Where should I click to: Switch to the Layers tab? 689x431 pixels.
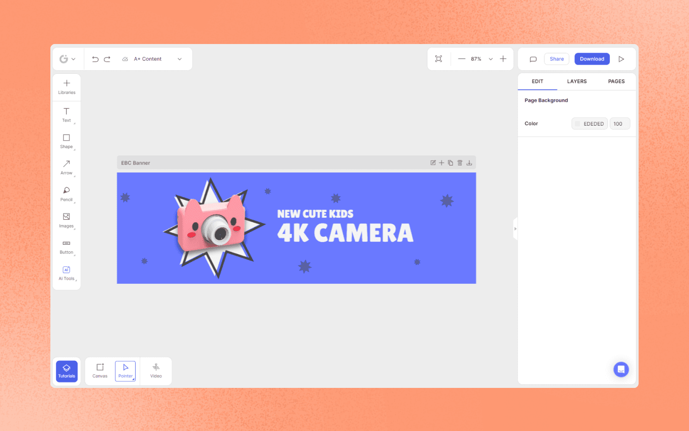click(x=577, y=81)
